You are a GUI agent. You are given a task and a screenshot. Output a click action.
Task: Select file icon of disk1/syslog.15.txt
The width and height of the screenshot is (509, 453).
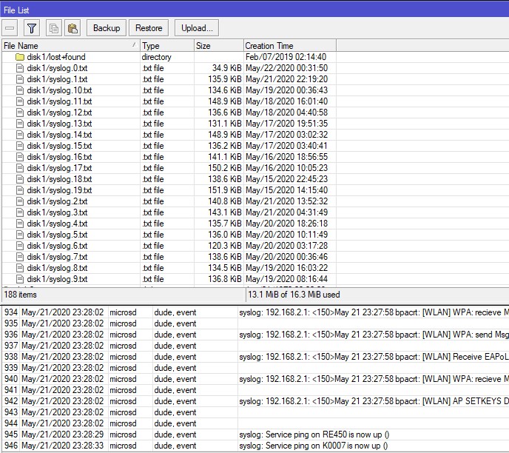point(20,146)
